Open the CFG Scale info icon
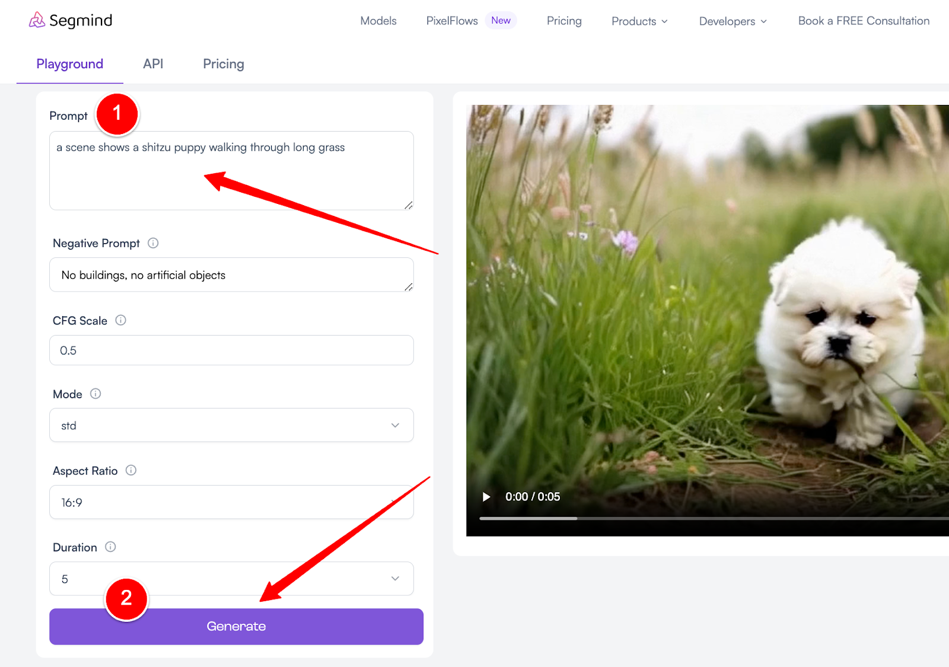 pyautogui.click(x=120, y=320)
